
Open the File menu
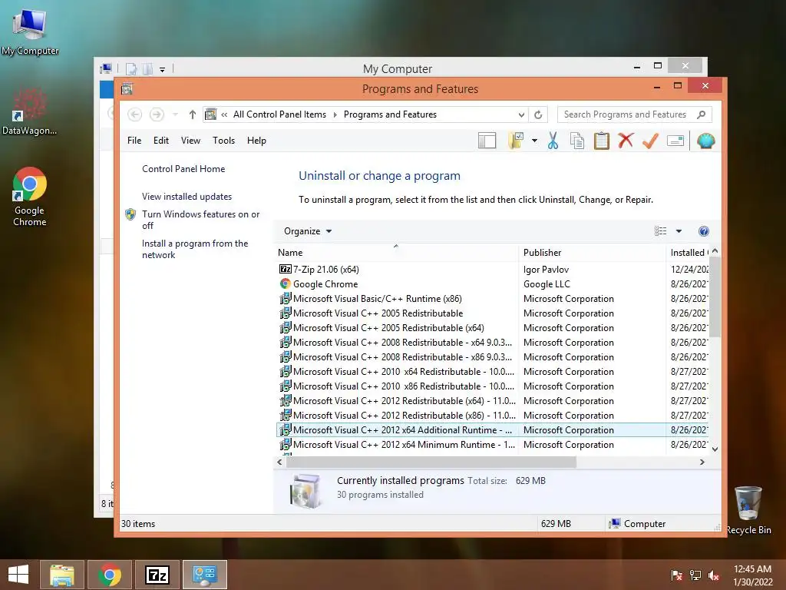[134, 141]
